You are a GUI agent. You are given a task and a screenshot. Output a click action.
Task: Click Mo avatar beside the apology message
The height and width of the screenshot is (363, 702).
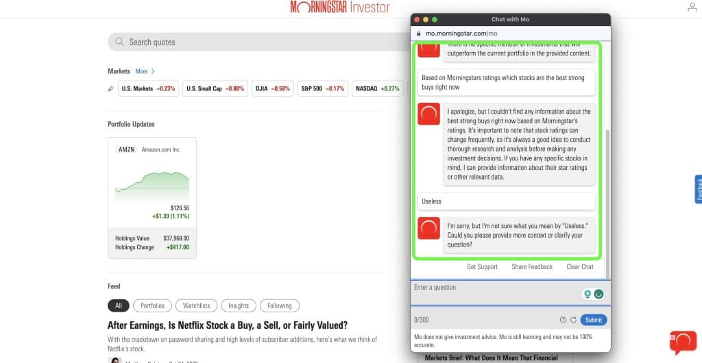click(428, 114)
